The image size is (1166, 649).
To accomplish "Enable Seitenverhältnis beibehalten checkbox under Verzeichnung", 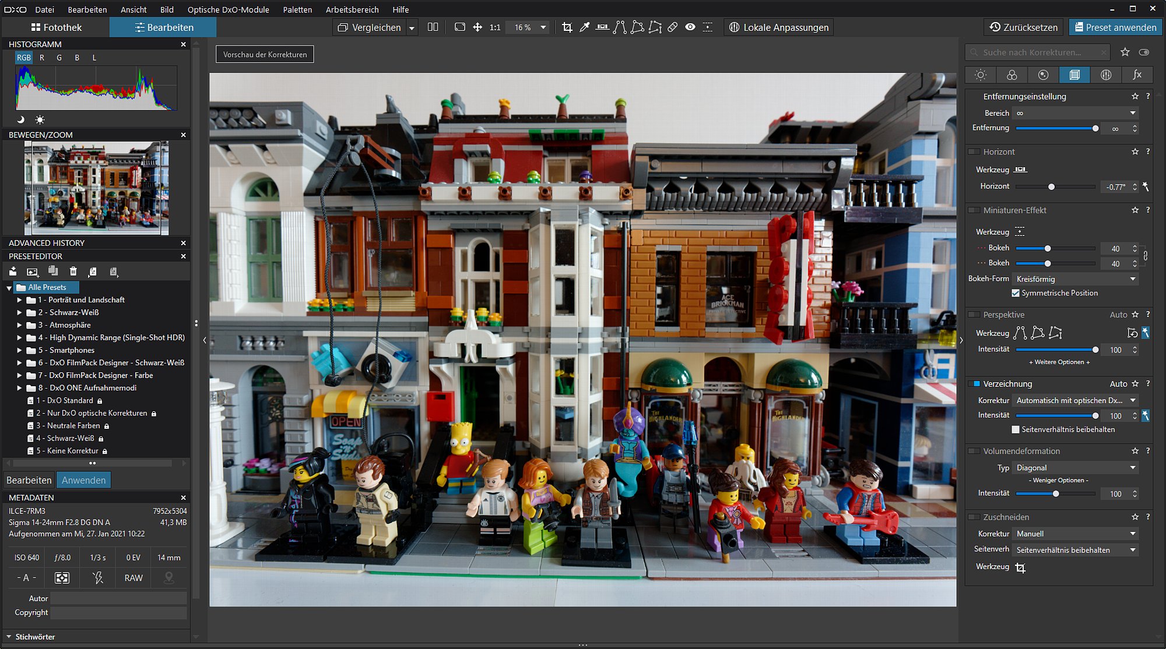I will [x=1016, y=429].
